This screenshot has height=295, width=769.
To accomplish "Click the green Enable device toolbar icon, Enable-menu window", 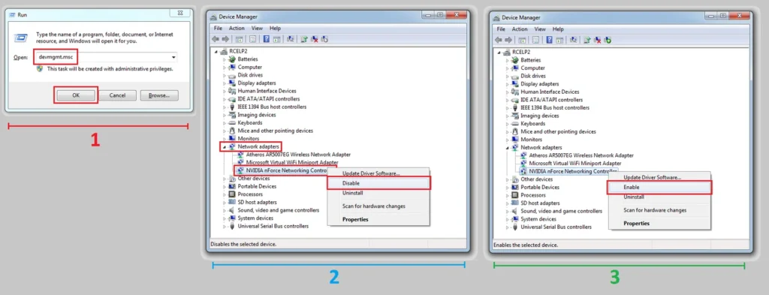I will (x=608, y=41).
